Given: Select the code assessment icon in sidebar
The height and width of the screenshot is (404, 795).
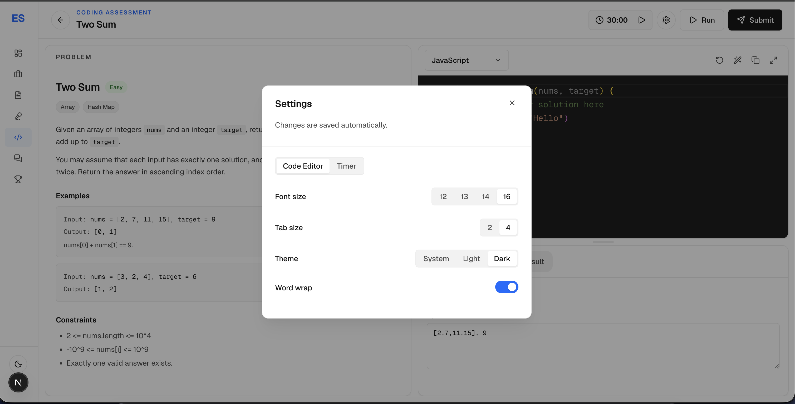Looking at the screenshot, I should (18, 137).
